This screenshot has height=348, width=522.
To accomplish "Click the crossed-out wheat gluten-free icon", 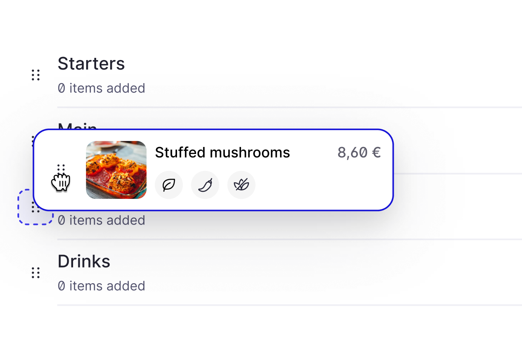I will tap(241, 185).
